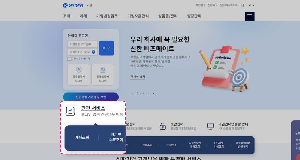Go to 신한 비즈메이트 top link
The image size is (300, 160).
click(229, 5)
